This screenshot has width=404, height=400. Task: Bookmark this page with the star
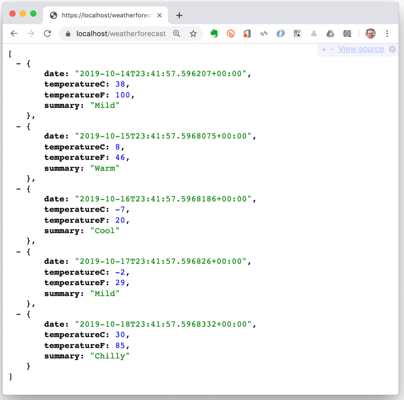pyautogui.click(x=193, y=34)
